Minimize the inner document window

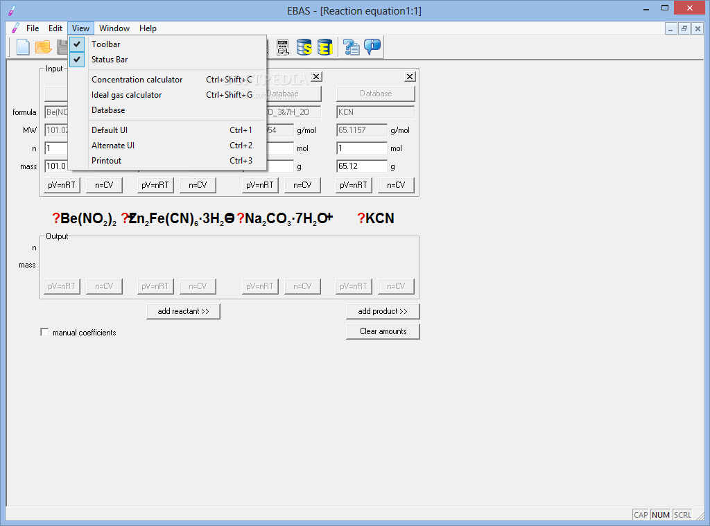pos(670,28)
